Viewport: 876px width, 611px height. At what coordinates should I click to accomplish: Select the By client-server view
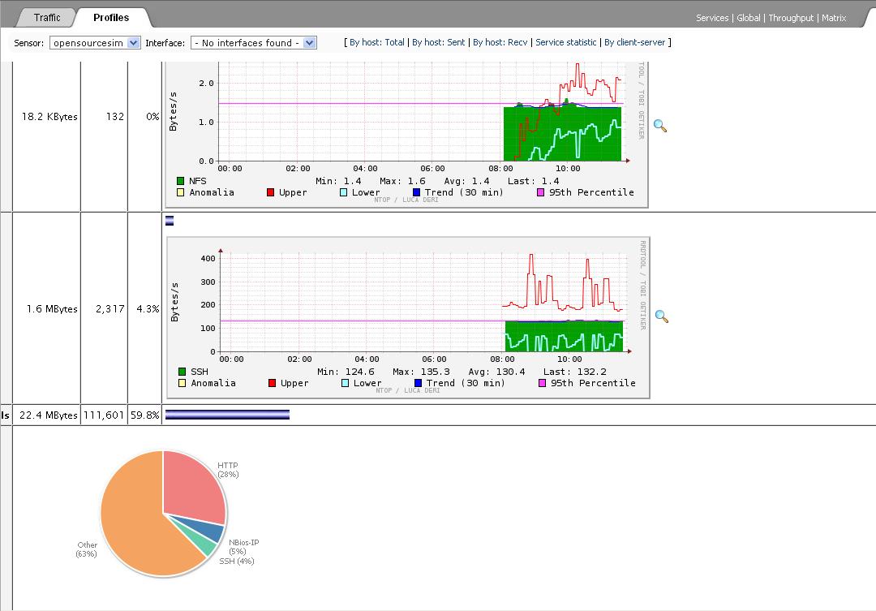[x=635, y=42]
